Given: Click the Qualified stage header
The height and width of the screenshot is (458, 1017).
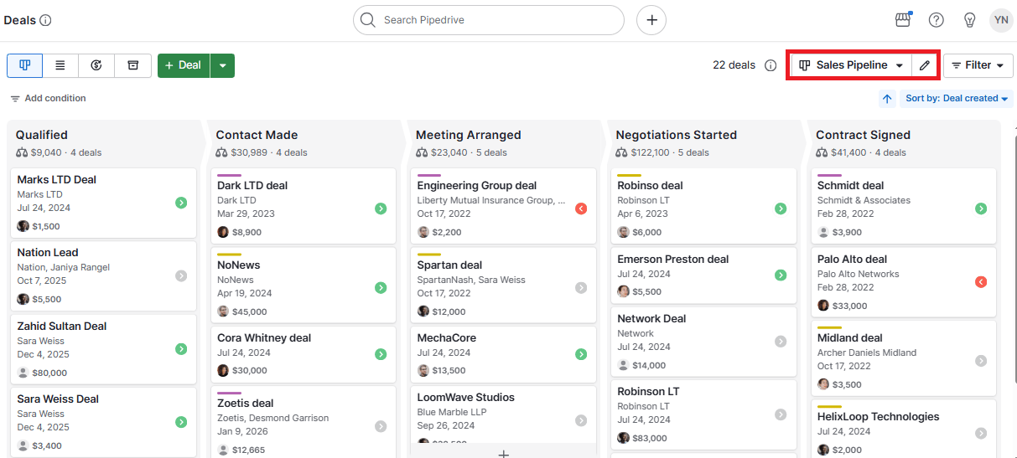Looking at the screenshot, I should pyautogui.click(x=42, y=135).
